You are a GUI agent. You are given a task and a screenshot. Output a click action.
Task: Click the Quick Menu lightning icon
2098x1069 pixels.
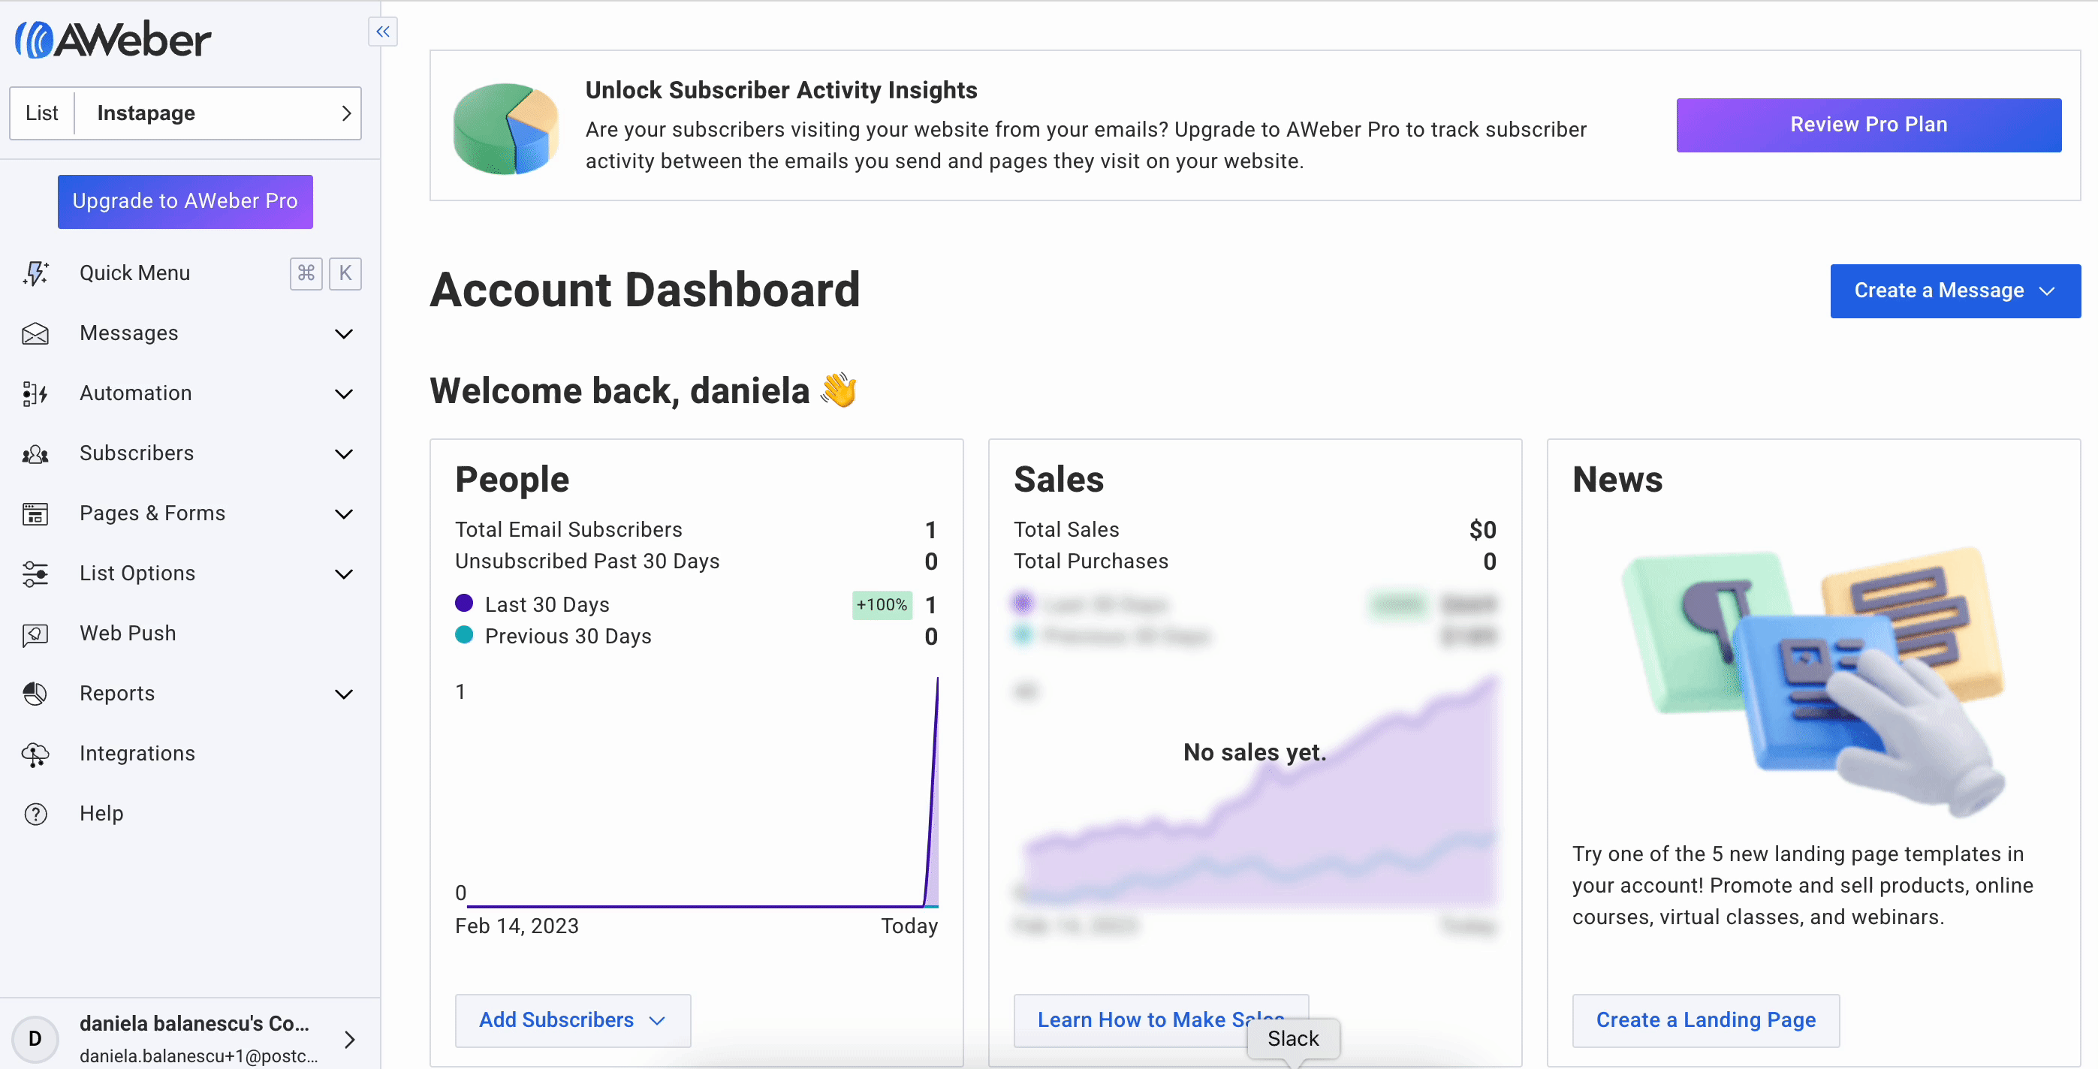click(36, 273)
